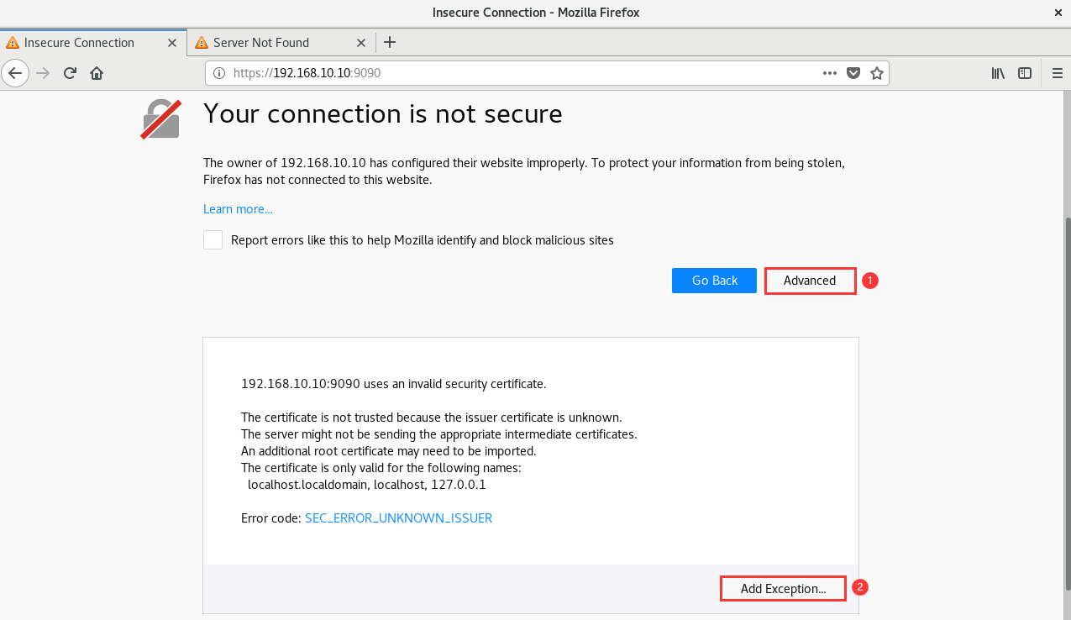This screenshot has width=1071, height=620.
Task: Show site information icon in address bar
Action: click(x=219, y=73)
